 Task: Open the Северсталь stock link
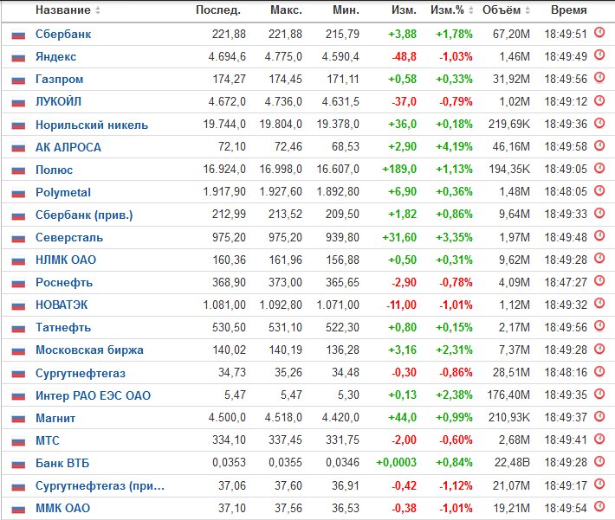coord(69,237)
